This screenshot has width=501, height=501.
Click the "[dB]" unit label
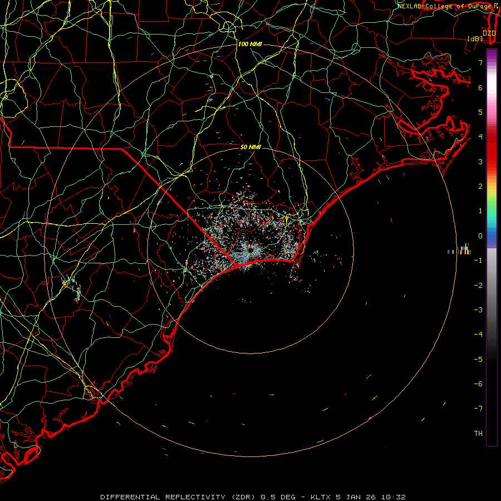pos(475,38)
